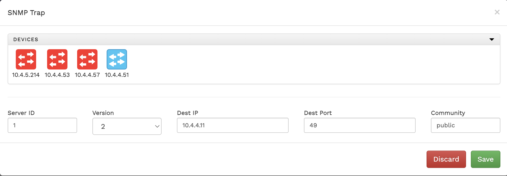This screenshot has width=507, height=176.
Task: Click the 10.4.4.51 device label
Action: 117,75
